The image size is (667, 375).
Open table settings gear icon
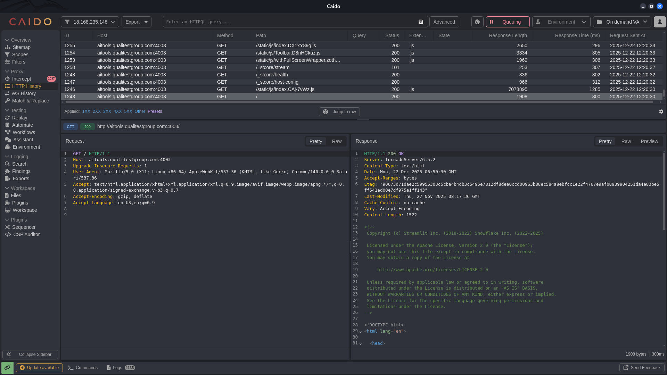[x=661, y=111]
